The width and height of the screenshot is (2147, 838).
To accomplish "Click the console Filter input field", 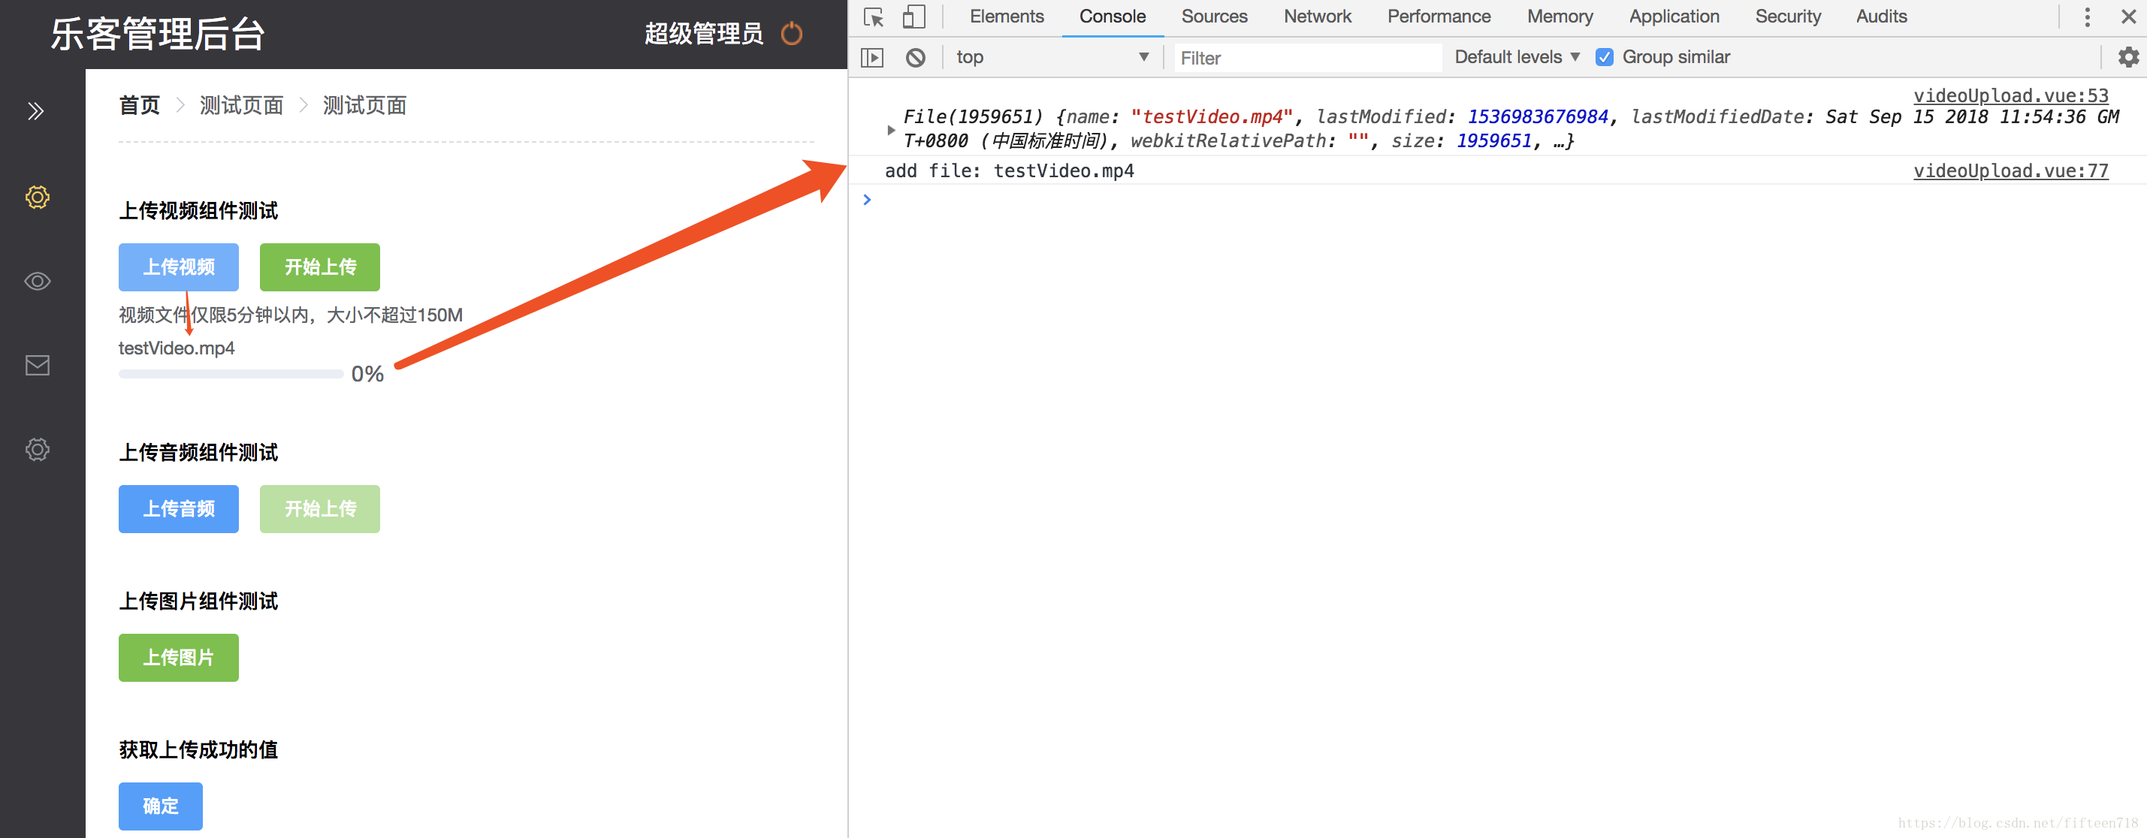I will pos(1306,58).
